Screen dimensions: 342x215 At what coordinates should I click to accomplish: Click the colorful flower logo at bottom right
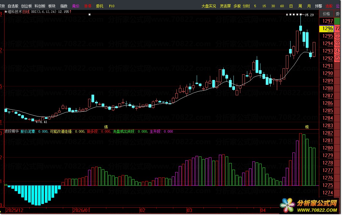point(287,206)
